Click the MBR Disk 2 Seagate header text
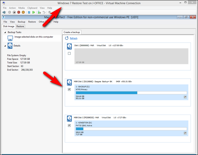Screen dimensions: 198x155 click(103, 81)
